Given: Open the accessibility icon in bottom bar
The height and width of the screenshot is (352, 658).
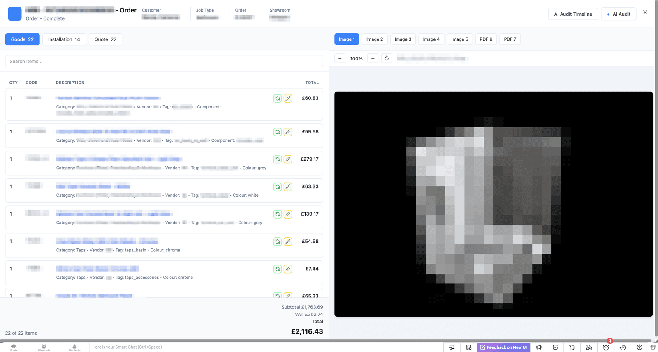Looking at the screenshot, I should coord(639,347).
